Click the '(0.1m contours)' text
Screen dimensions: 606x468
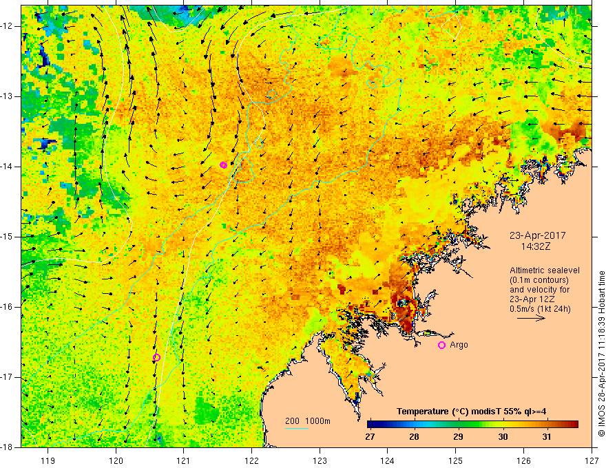pyautogui.click(x=539, y=280)
